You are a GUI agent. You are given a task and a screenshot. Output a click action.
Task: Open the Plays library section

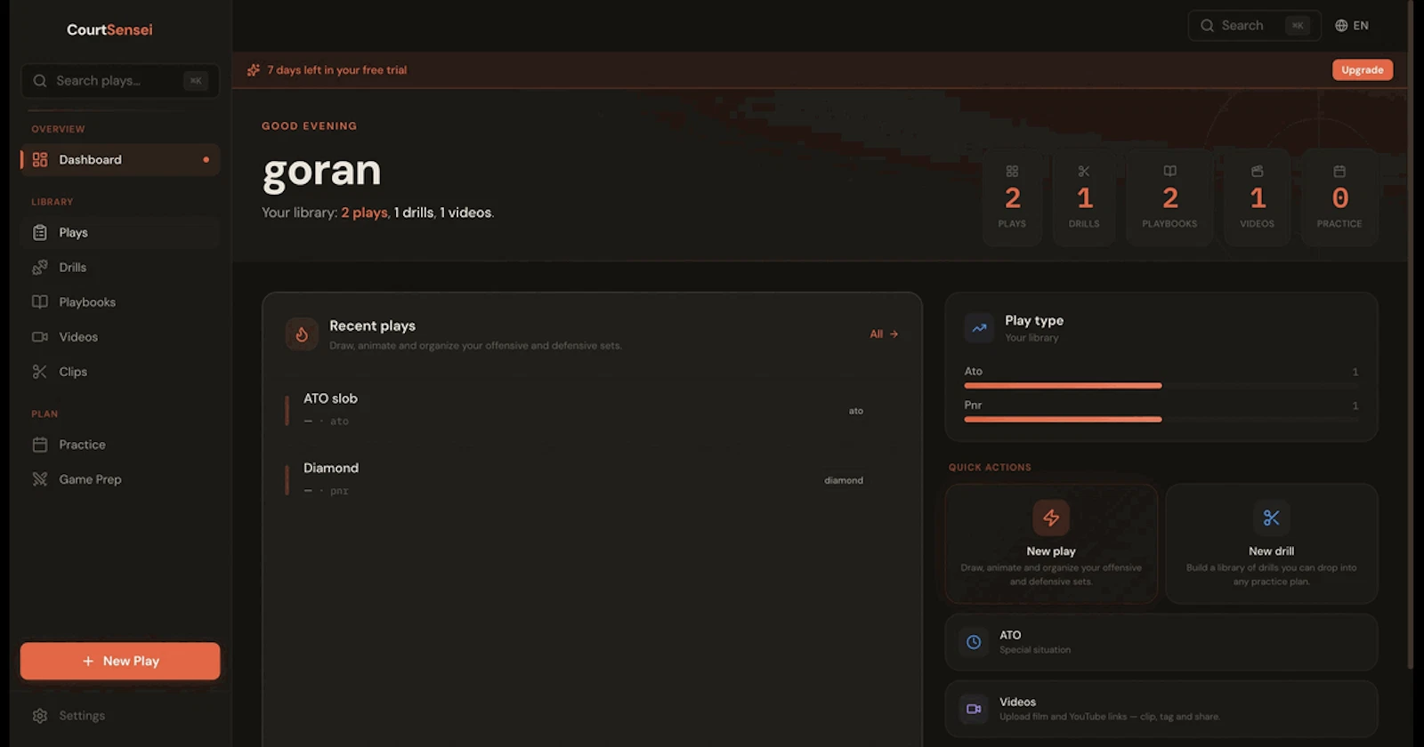(120, 233)
